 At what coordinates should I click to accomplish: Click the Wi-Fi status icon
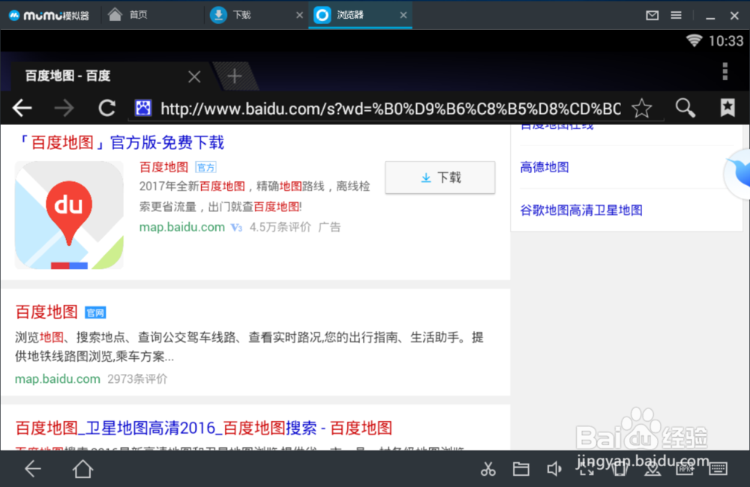coord(694,40)
